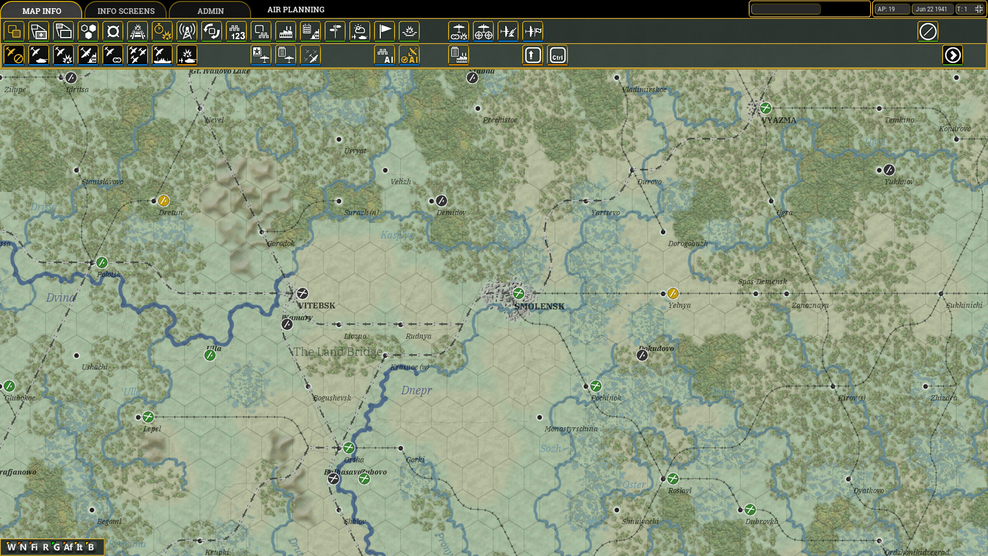Toggle the radio tower overlay

187,31
